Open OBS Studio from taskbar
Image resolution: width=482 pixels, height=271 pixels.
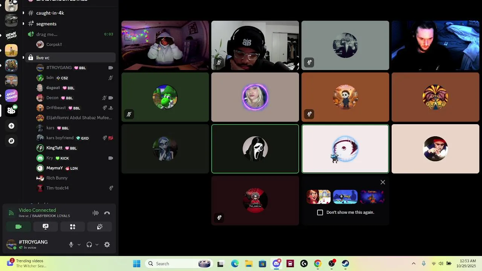[x=331, y=263]
